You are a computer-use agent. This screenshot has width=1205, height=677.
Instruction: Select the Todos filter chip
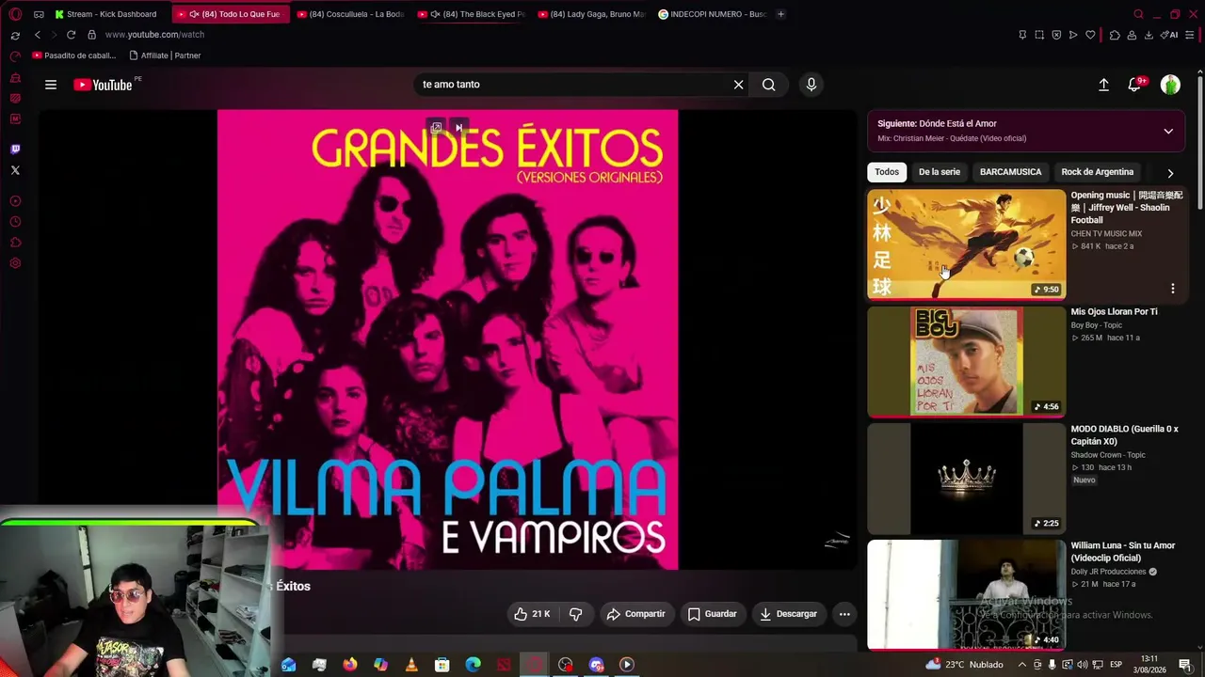coord(887,172)
